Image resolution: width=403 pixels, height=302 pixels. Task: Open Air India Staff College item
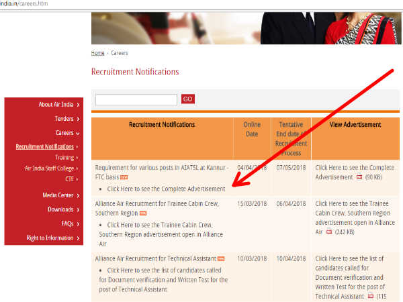[x=49, y=168]
